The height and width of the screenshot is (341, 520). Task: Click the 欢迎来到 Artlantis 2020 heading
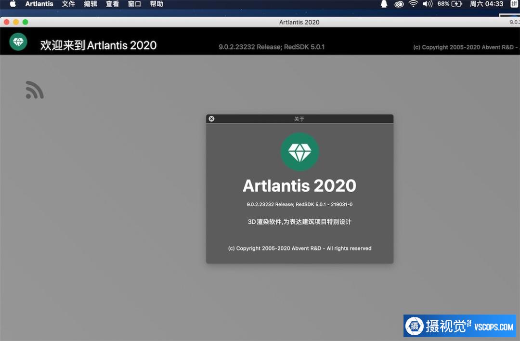pos(99,45)
